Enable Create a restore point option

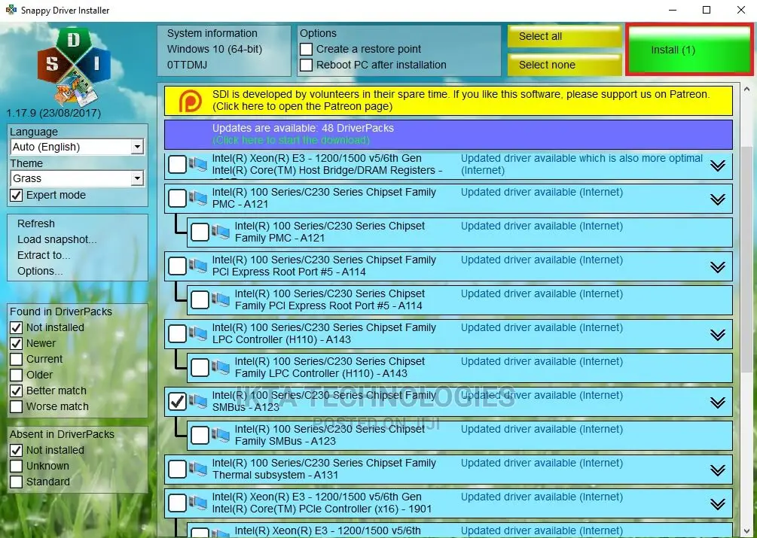point(306,49)
